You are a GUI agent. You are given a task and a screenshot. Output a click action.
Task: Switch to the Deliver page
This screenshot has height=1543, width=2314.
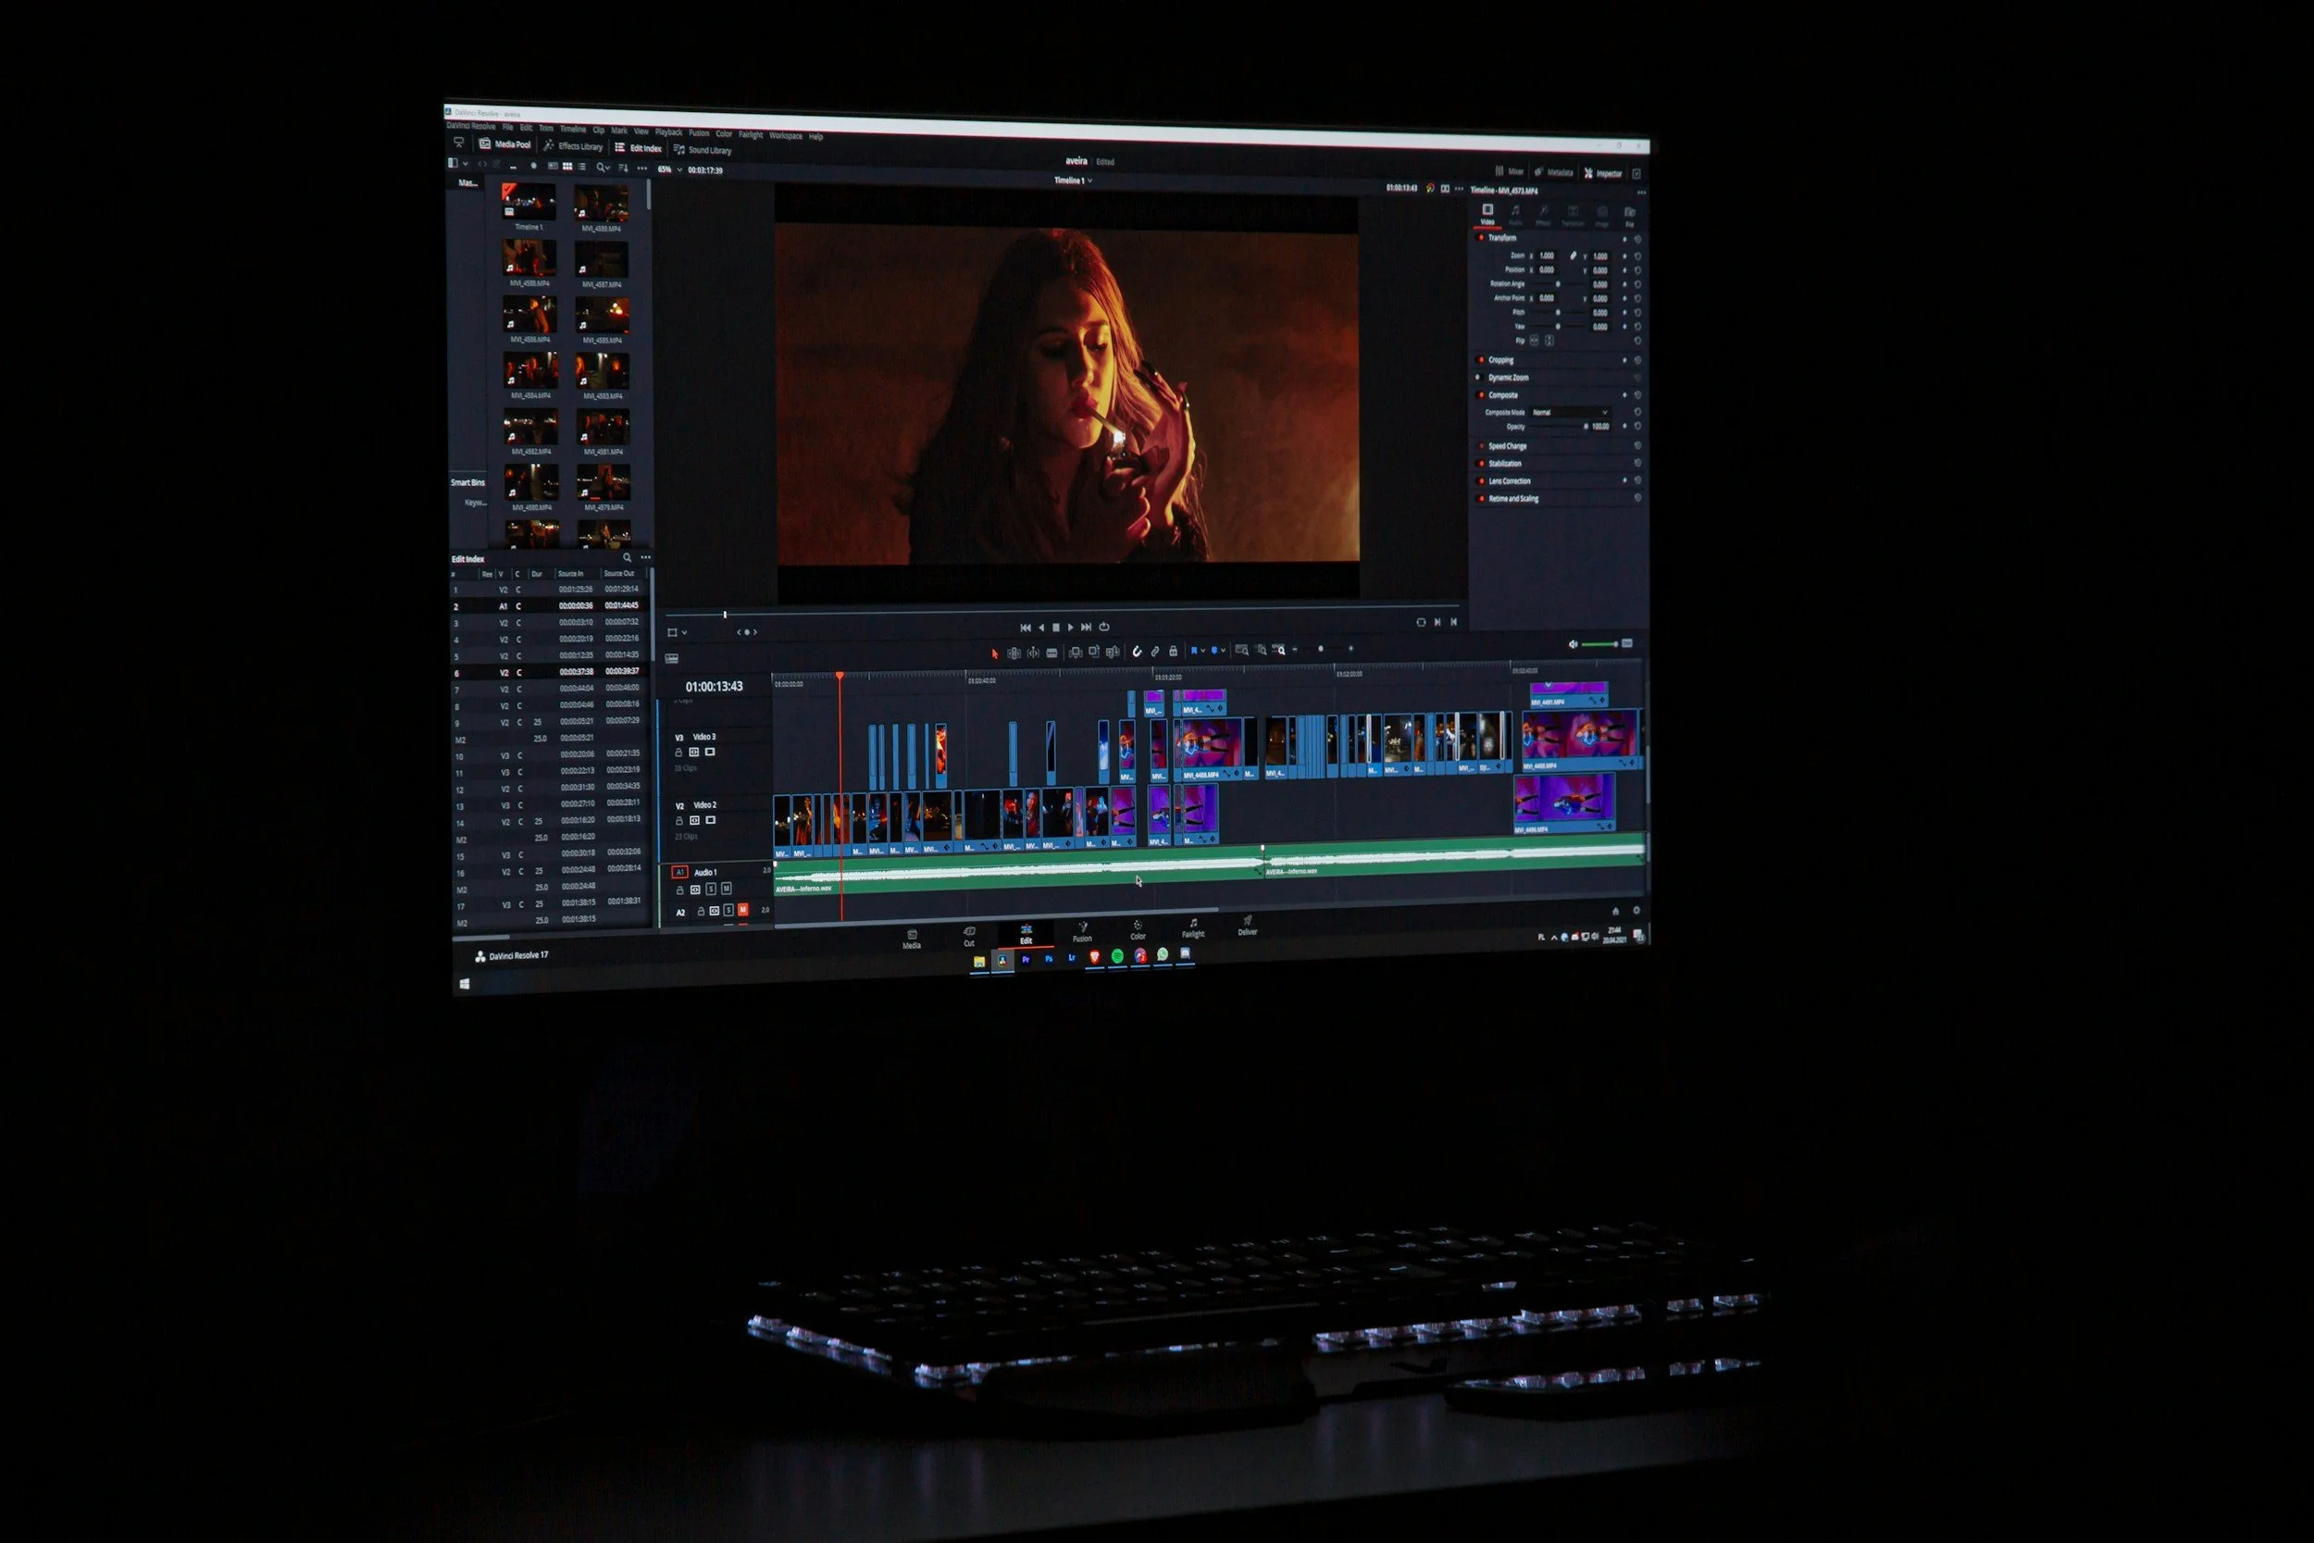click(x=1248, y=926)
